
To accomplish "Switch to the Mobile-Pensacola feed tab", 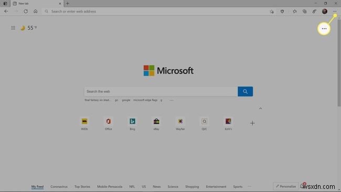I will pyautogui.click(x=110, y=187).
